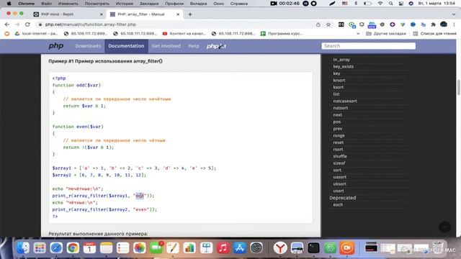Click the Chrome profile avatar
461x259 pixels.
pyautogui.click(x=444, y=24)
